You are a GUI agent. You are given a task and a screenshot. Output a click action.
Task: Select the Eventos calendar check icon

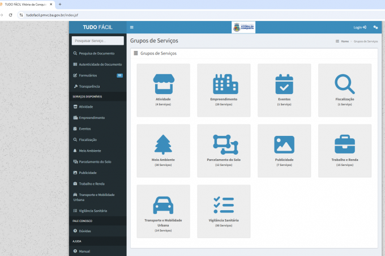pyautogui.click(x=284, y=84)
